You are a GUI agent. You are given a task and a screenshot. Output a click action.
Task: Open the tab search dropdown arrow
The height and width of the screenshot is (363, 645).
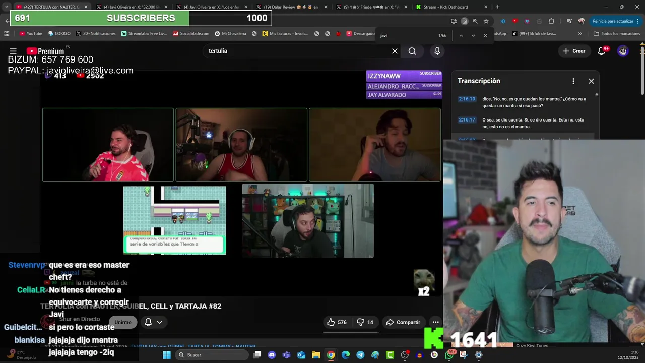[x=7, y=7]
